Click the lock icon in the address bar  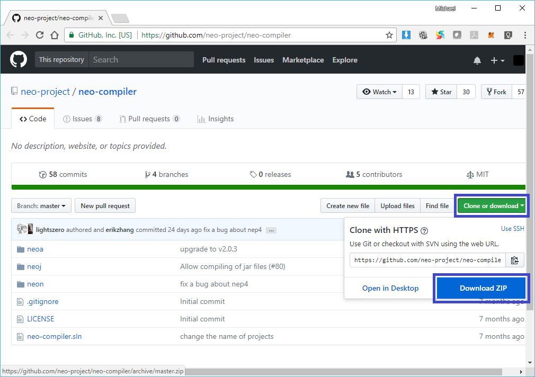click(72, 35)
